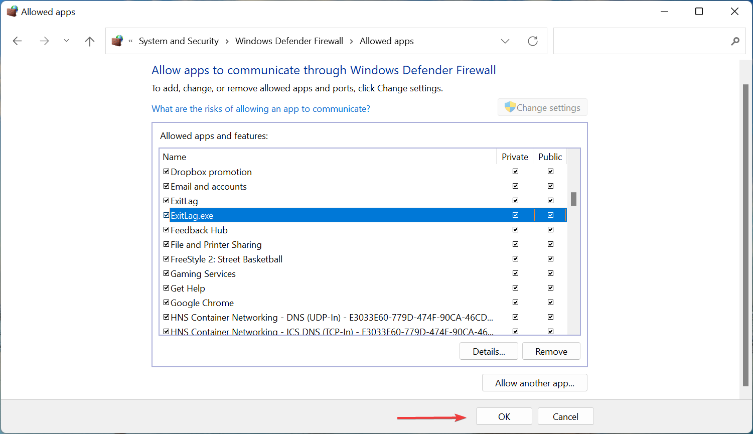Maximize the Allowed apps window
753x434 pixels.
click(699, 12)
